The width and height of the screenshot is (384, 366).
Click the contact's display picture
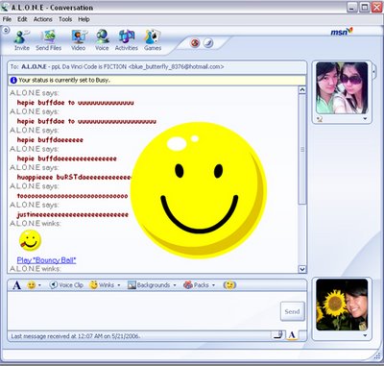[342, 88]
